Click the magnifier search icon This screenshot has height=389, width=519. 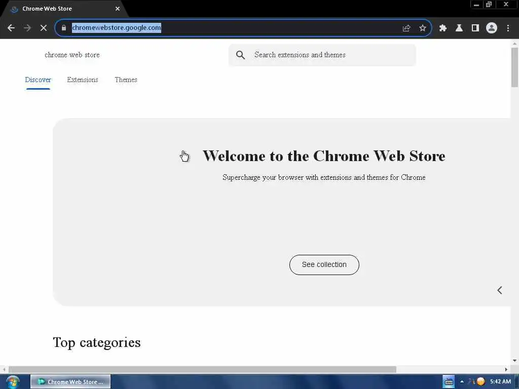pyautogui.click(x=241, y=55)
